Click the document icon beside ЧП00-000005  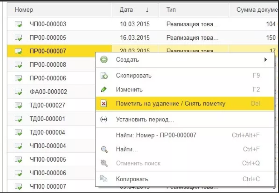click(18, 159)
